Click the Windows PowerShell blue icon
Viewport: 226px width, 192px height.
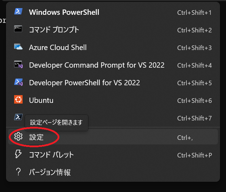18,11
